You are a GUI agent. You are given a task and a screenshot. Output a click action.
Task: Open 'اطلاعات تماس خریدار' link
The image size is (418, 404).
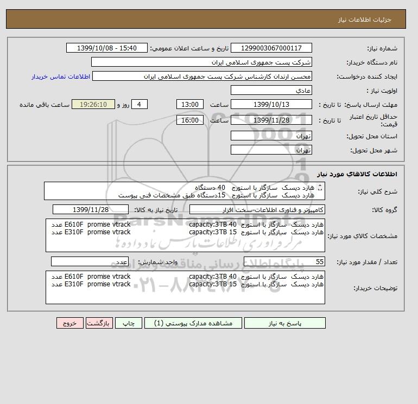(x=61, y=76)
